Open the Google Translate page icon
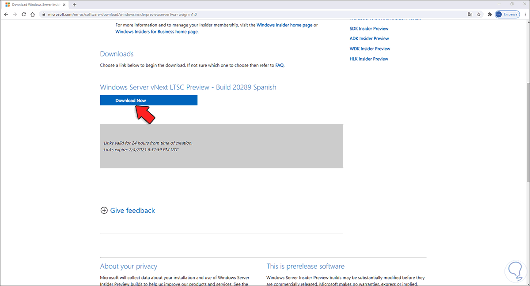Image resolution: width=530 pixels, height=286 pixels. point(470,14)
